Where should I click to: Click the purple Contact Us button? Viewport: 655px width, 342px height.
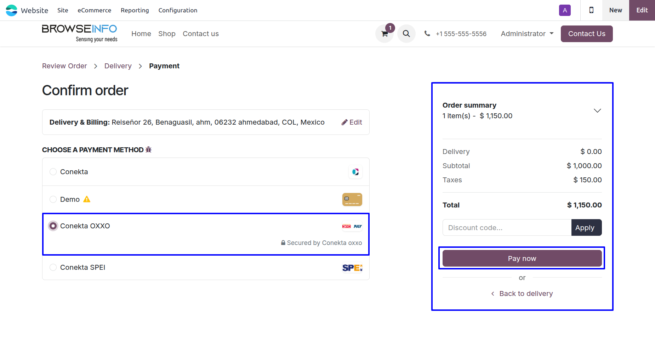587,34
